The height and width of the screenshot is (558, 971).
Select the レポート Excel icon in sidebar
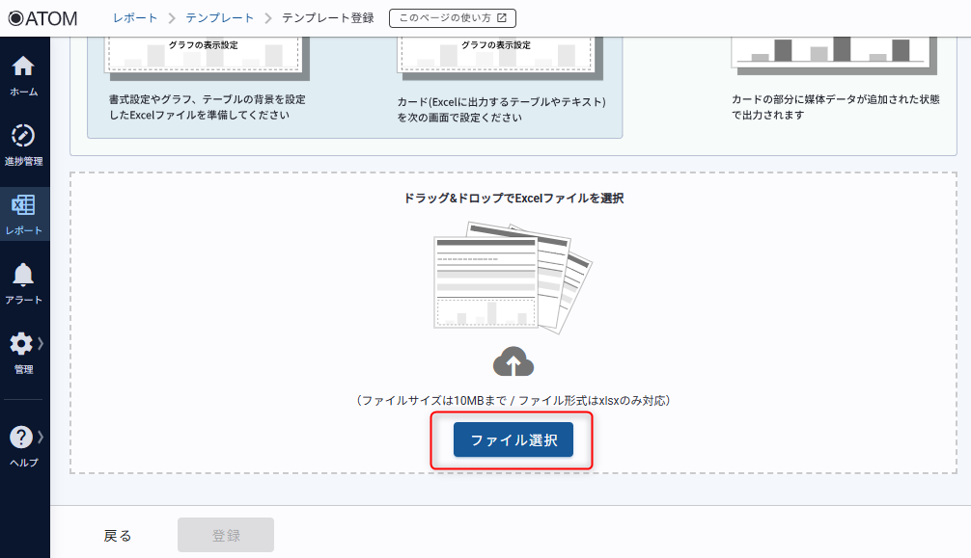coord(24,206)
